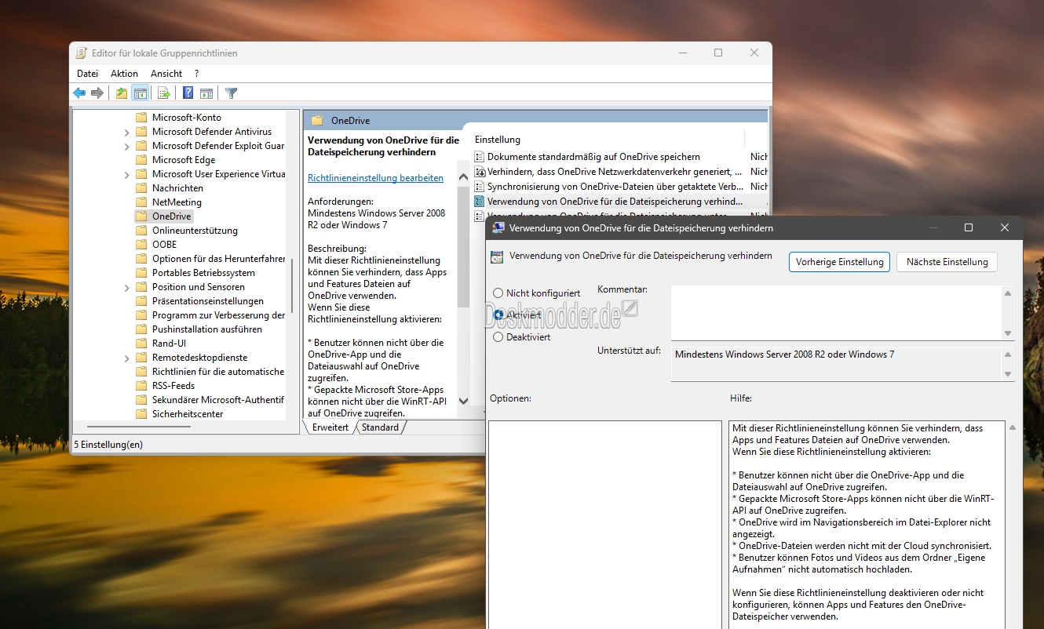The width and height of the screenshot is (1044, 629).
Task: Click folder icon beside NetMeeting
Action: 141,202
